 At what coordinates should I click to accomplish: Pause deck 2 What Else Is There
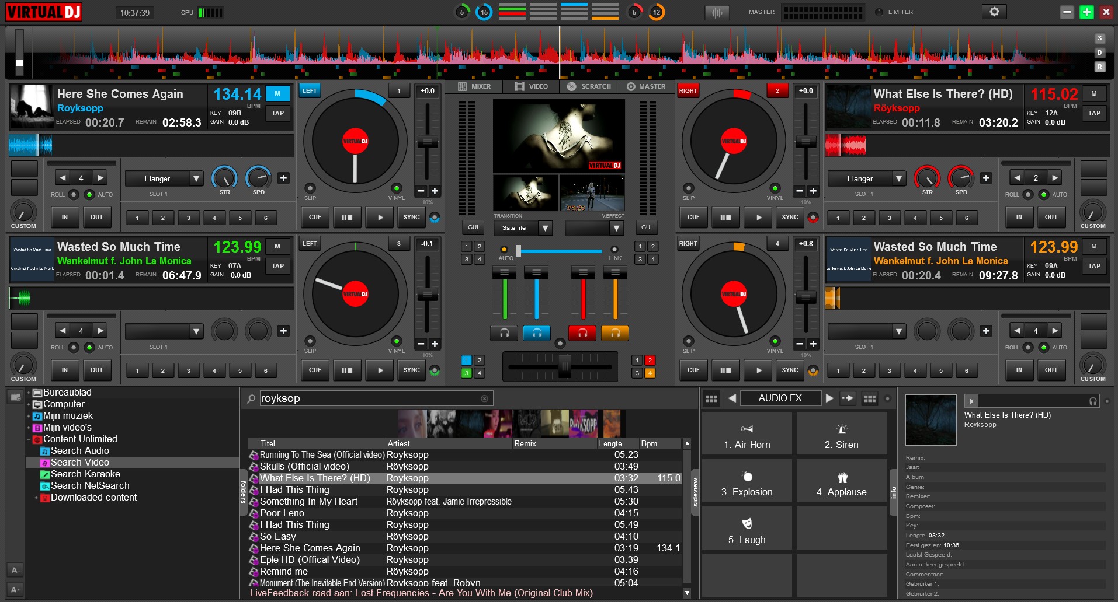(x=725, y=217)
